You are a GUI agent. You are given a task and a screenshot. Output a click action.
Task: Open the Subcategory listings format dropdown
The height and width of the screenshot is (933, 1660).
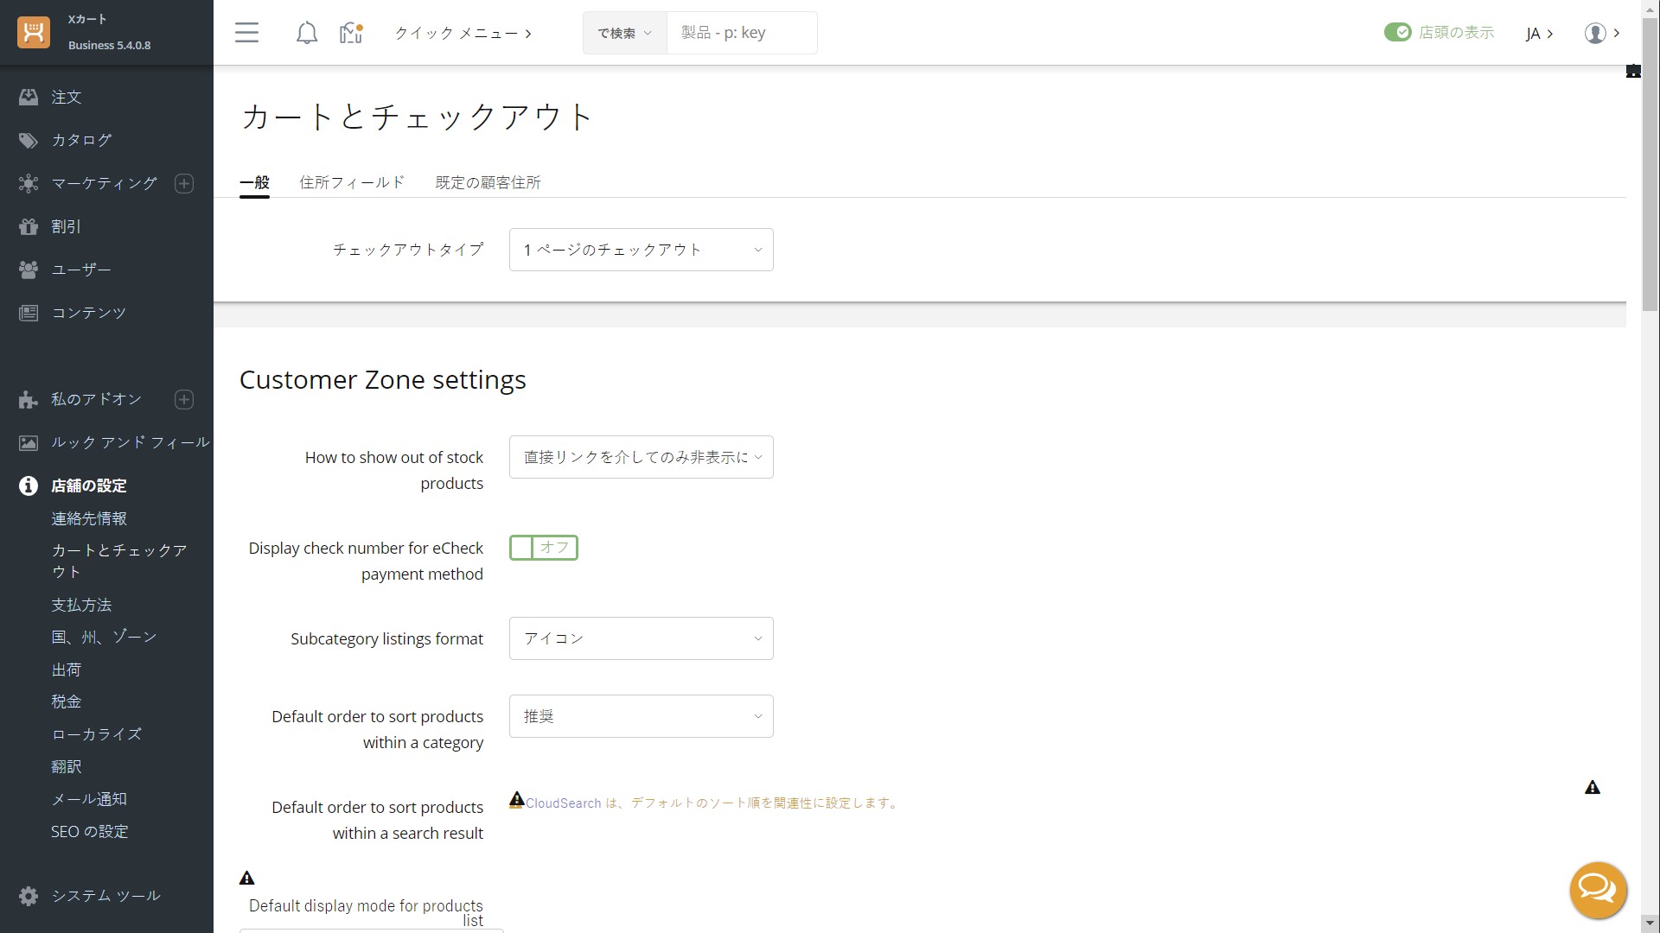641,638
